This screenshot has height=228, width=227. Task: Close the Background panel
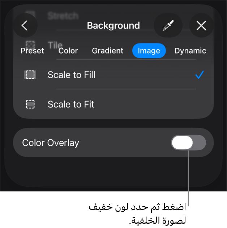(x=201, y=26)
